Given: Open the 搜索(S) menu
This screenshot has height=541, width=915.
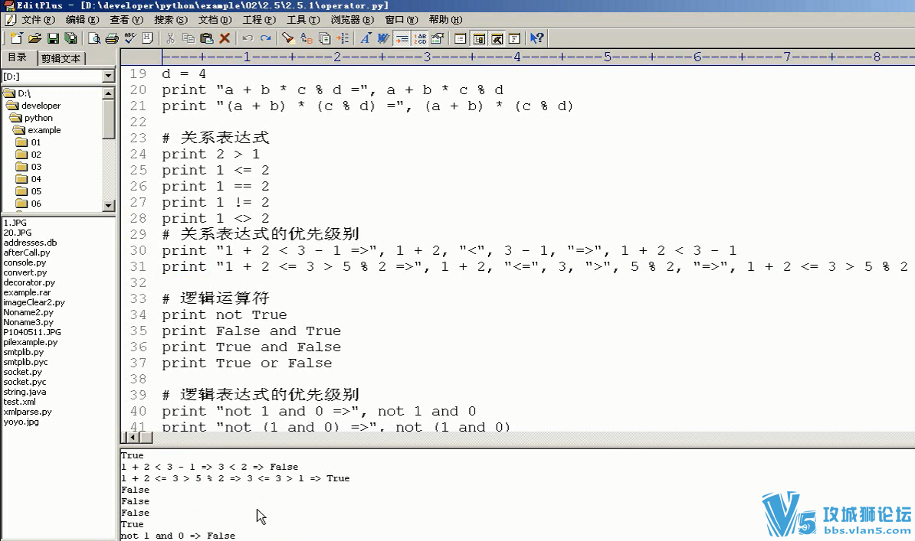Looking at the screenshot, I should point(170,20).
